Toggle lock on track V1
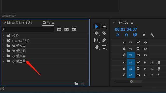166x93 pixels. 124,55
